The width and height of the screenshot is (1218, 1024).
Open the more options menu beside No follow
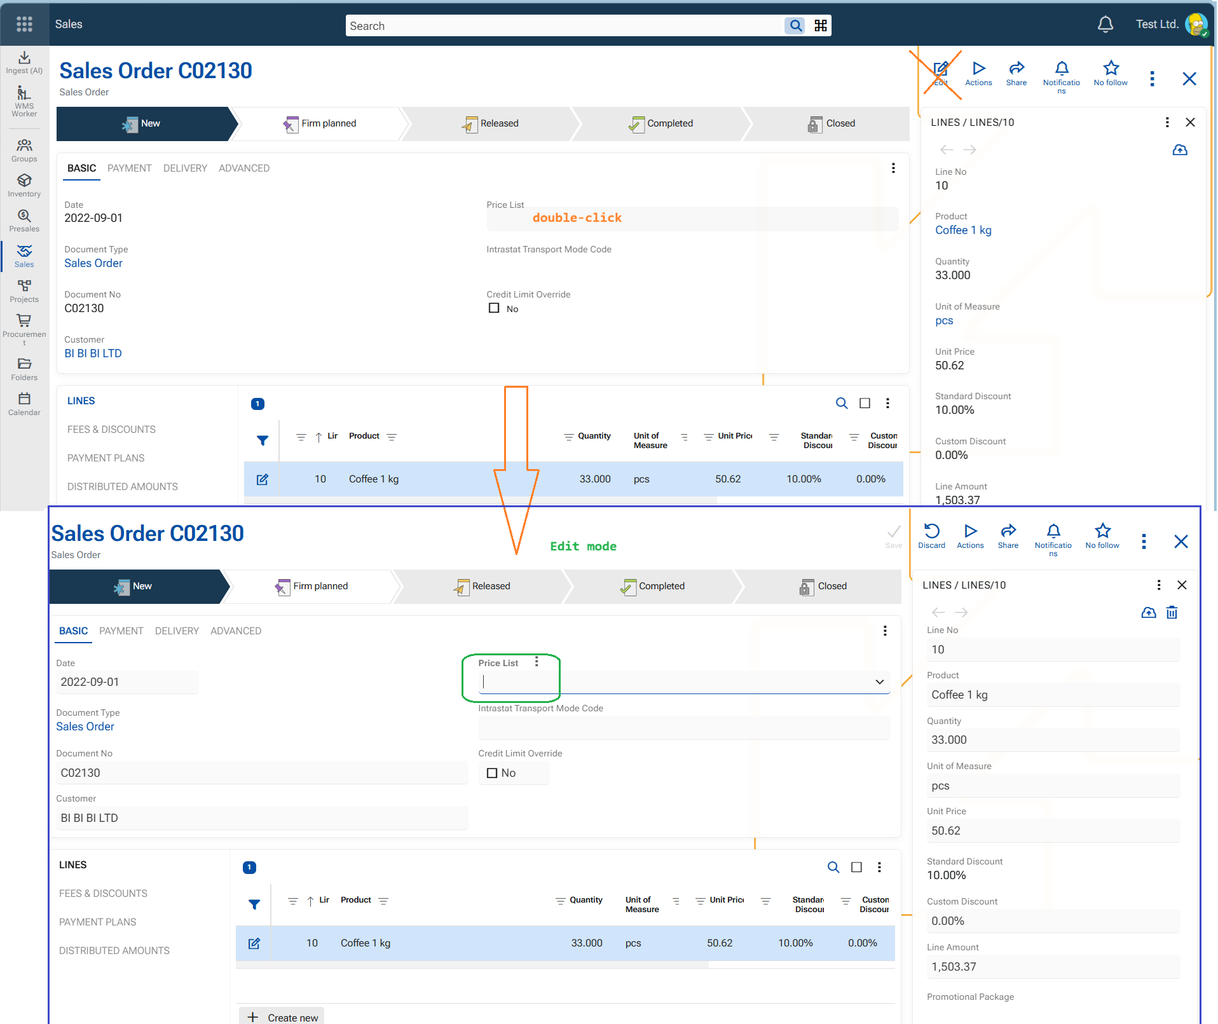coord(1152,79)
